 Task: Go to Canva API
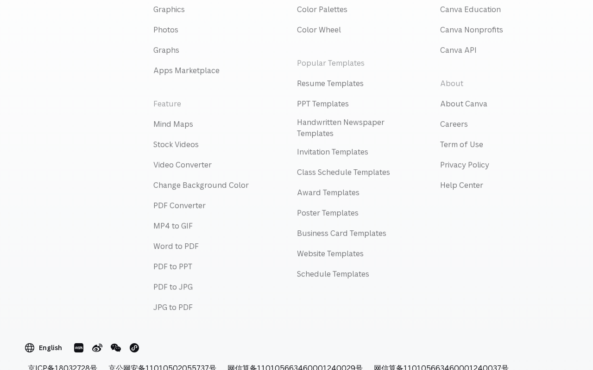[x=458, y=50]
